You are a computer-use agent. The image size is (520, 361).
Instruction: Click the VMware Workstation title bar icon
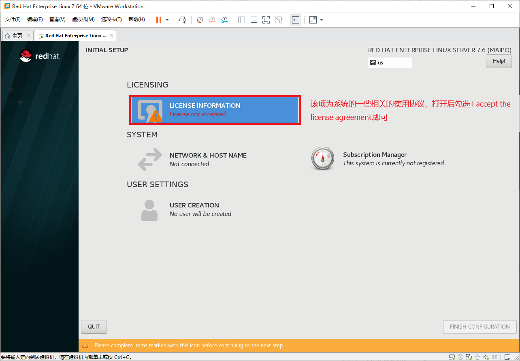click(x=6, y=6)
